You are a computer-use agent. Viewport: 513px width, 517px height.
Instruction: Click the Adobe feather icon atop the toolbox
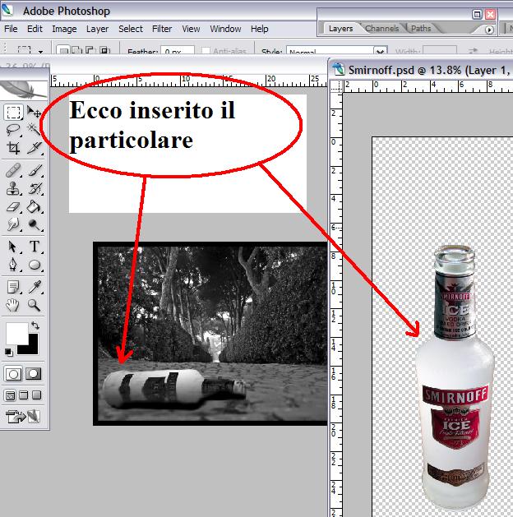[x=24, y=90]
